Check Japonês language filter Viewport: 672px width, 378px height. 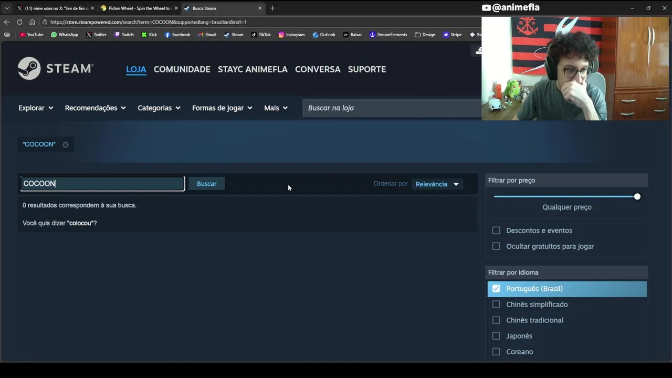[496, 336]
